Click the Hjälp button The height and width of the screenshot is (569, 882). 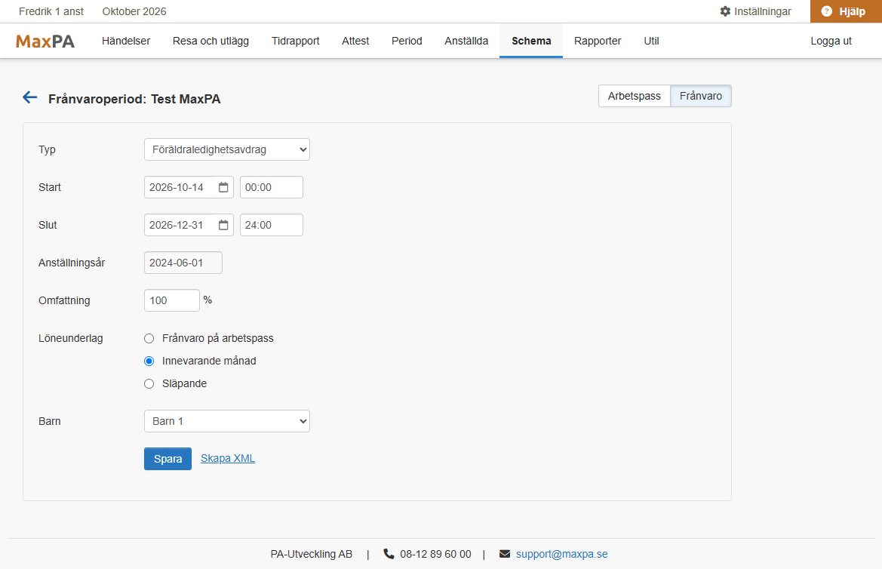[x=846, y=11]
